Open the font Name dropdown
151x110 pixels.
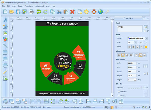point(146,38)
